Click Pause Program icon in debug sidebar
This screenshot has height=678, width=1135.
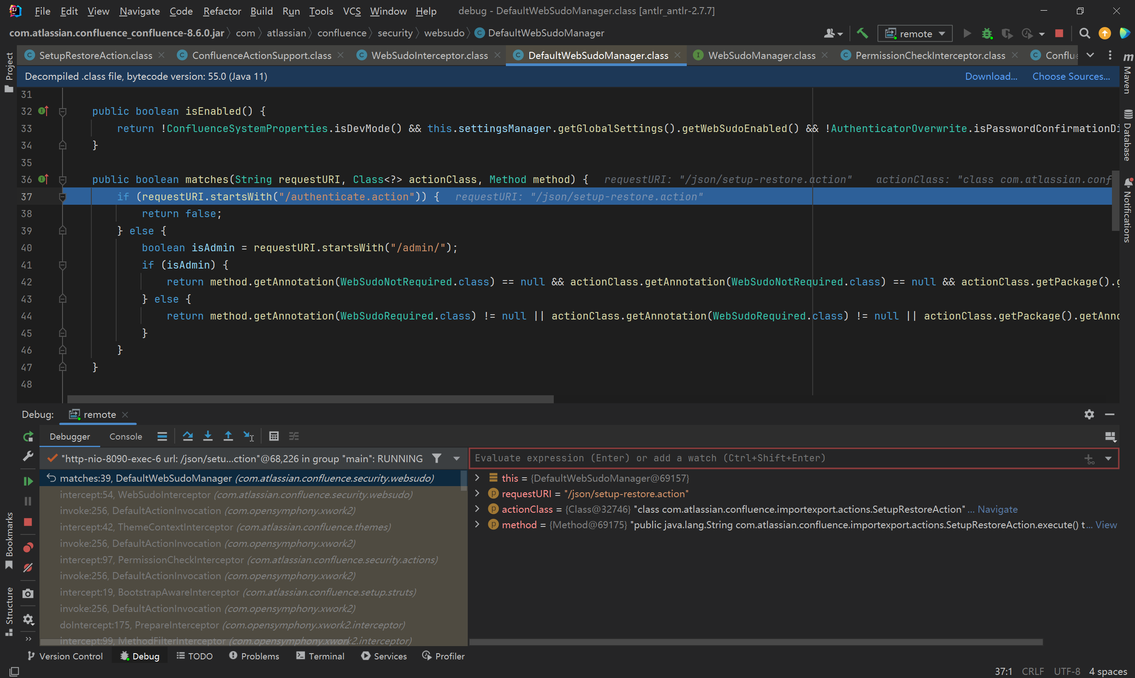click(28, 501)
